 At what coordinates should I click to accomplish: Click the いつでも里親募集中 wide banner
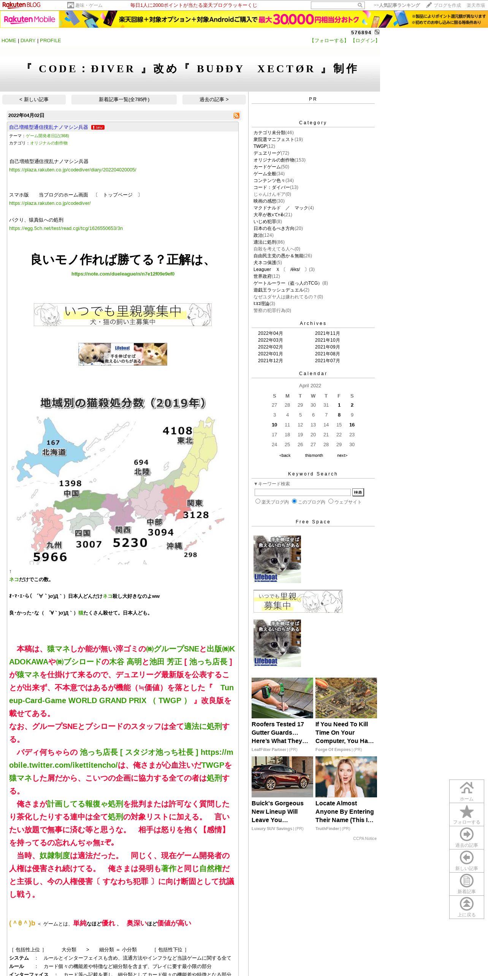pos(123,315)
